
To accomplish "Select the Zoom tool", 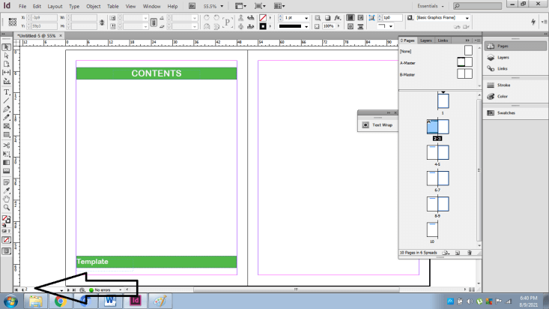I will [x=6, y=208].
